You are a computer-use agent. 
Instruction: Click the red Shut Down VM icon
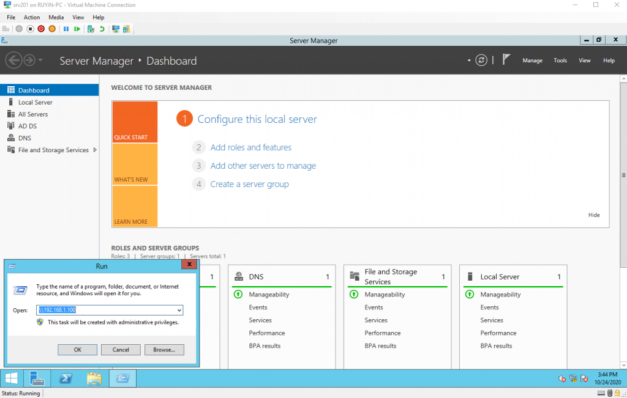click(x=41, y=29)
